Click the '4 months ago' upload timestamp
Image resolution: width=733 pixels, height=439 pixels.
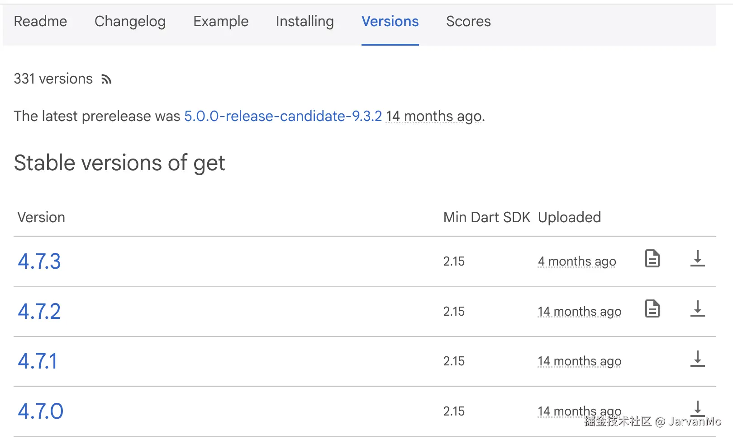tap(577, 262)
